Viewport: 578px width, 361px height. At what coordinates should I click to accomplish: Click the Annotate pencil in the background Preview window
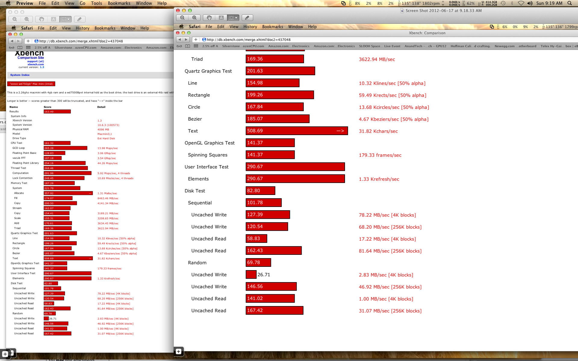pyautogui.click(x=79, y=19)
